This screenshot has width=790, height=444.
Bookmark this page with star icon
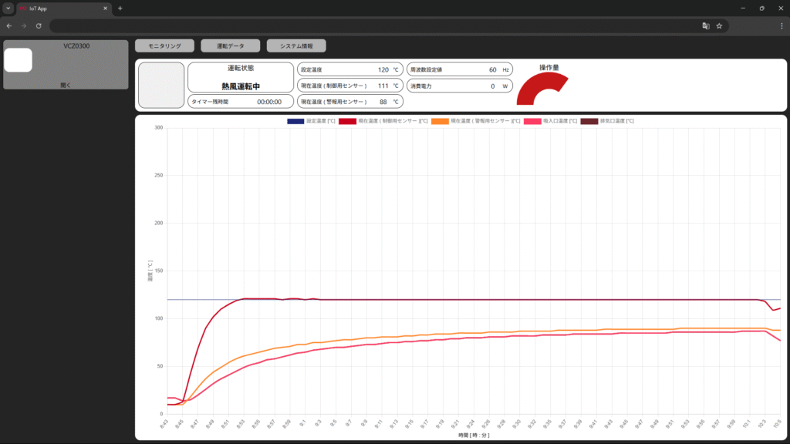pyautogui.click(x=719, y=25)
